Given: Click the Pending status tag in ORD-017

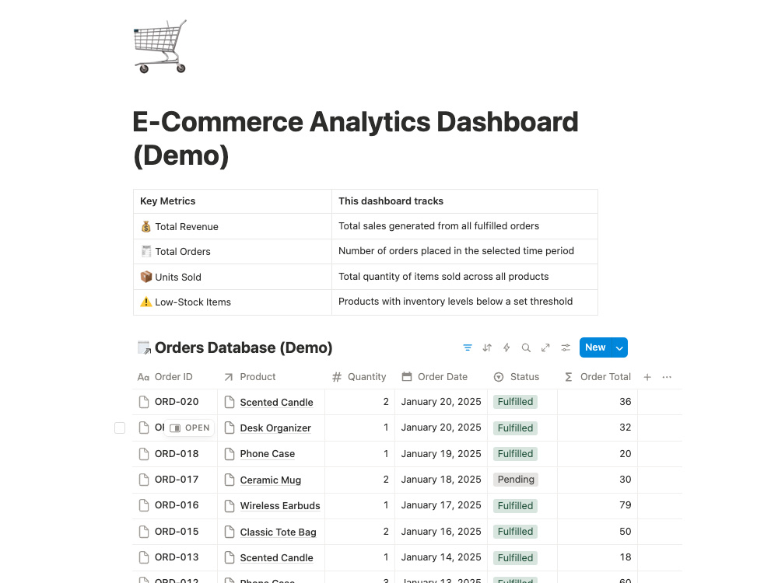Looking at the screenshot, I should tap(516, 480).
